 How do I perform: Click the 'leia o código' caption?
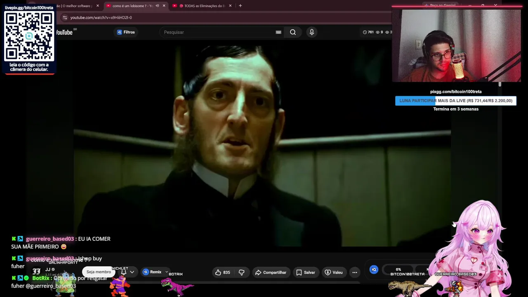pos(29,67)
